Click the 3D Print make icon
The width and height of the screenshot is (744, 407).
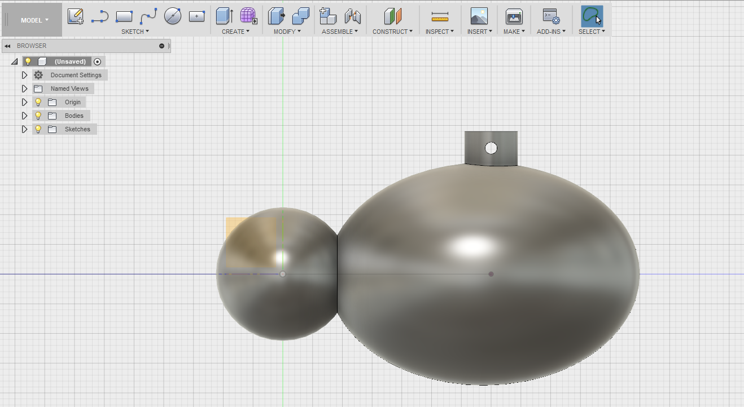[x=514, y=16]
